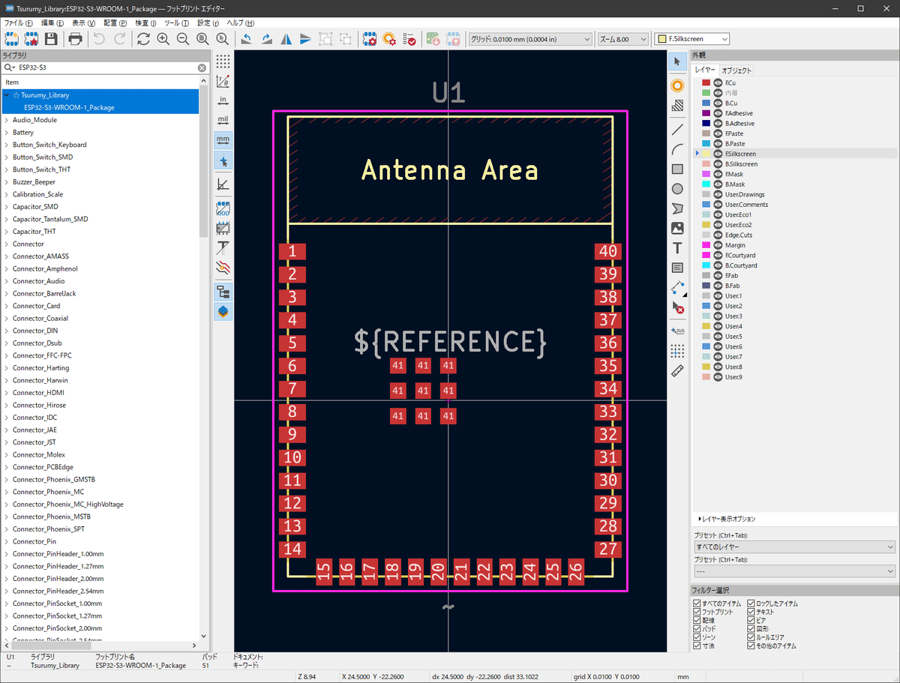Rotate the selection counterclockwise
The image size is (900, 683).
(x=247, y=38)
